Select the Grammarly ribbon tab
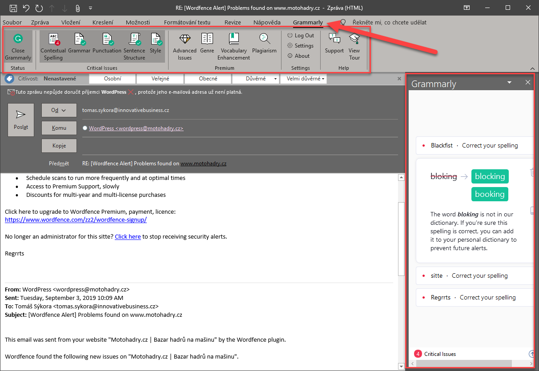The height and width of the screenshot is (371, 539). [308, 22]
